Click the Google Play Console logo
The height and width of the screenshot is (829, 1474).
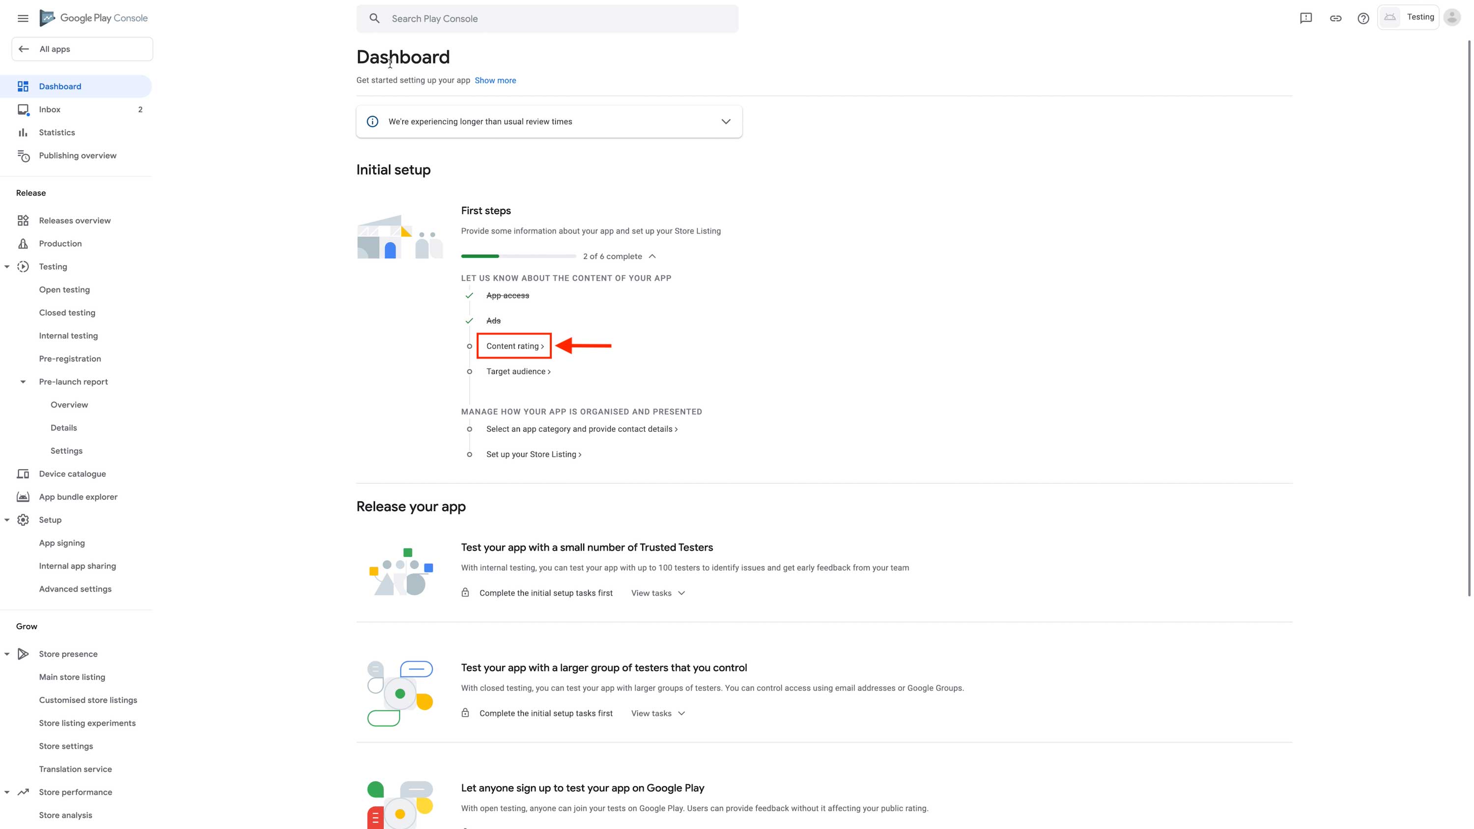pyautogui.click(x=94, y=18)
